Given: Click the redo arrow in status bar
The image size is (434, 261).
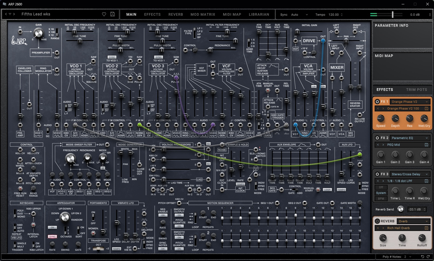Looking at the screenshot, I should coord(428,257).
